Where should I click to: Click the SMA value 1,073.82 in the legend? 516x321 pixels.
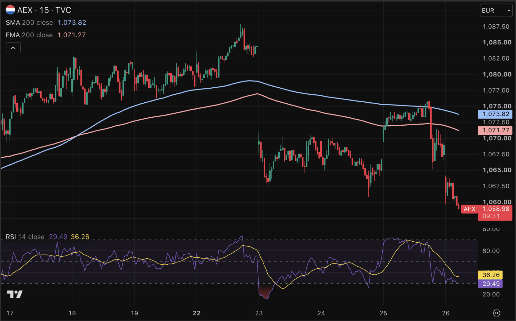tap(72, 22)
